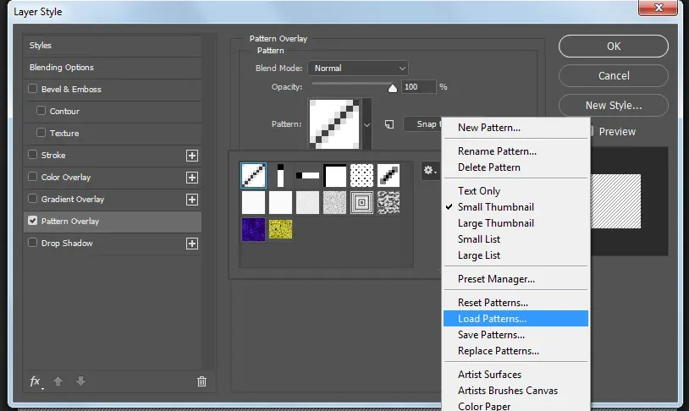
Task: Select the dotted pattern thumbnail
Action: (361, 176)
